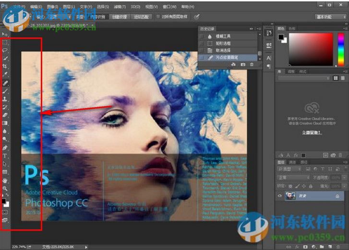The image size is (349, 250).
Task: Select the Eyedropper tool
Action: pos(5,74)
